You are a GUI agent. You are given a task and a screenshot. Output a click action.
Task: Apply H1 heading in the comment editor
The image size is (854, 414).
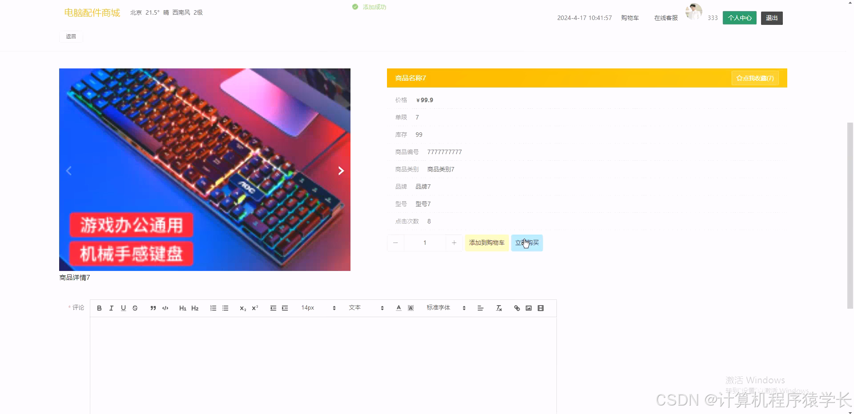pyautogui.click(x=182, y=308)
